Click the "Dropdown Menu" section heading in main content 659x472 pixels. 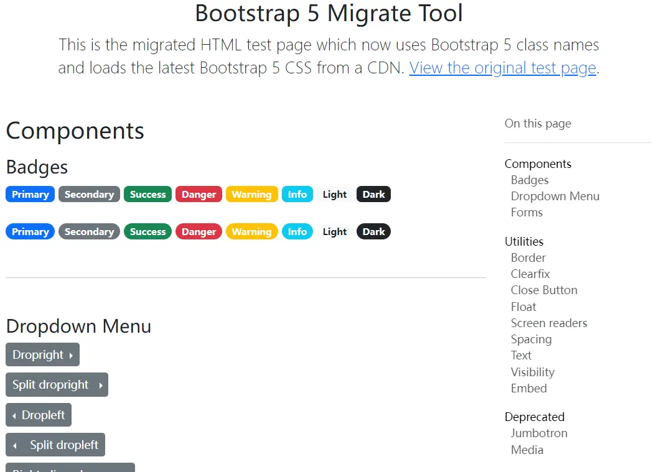click(78, 326)
